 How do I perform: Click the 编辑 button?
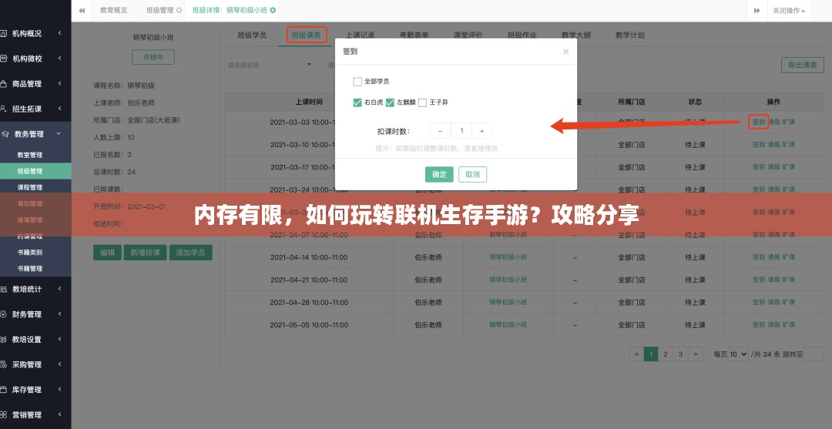tap(107, 253)
